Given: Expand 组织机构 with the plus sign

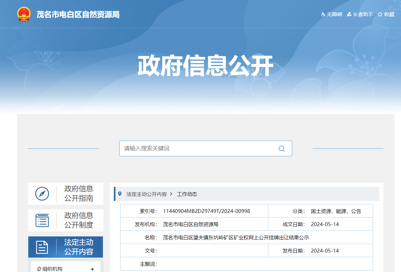Looking at the screenshot, I should pos(92,269).
